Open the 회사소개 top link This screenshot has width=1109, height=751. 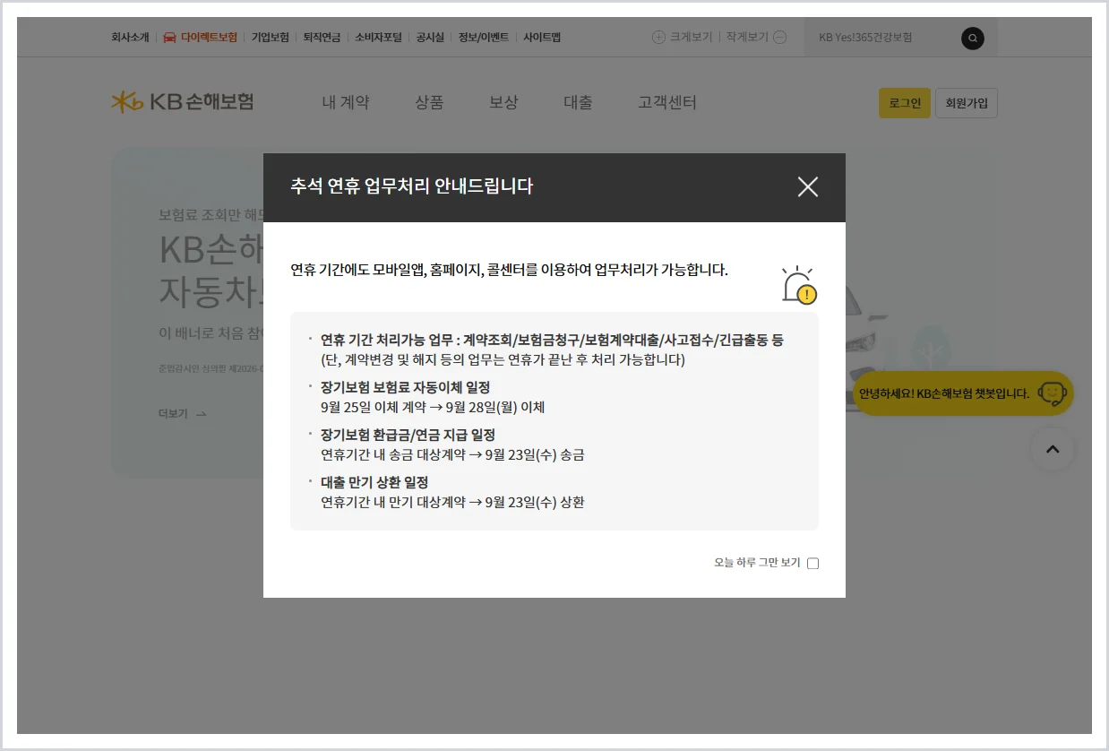[x=130, y=38]
